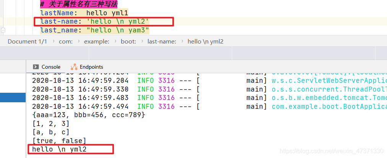Image resolution: width=387 pixels, height=158 pixels.
Task: Click console output 'hello \n yml2'
Action: point(59,149)
